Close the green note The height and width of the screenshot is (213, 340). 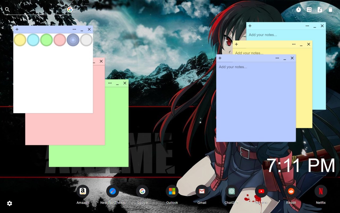(125, 83)
